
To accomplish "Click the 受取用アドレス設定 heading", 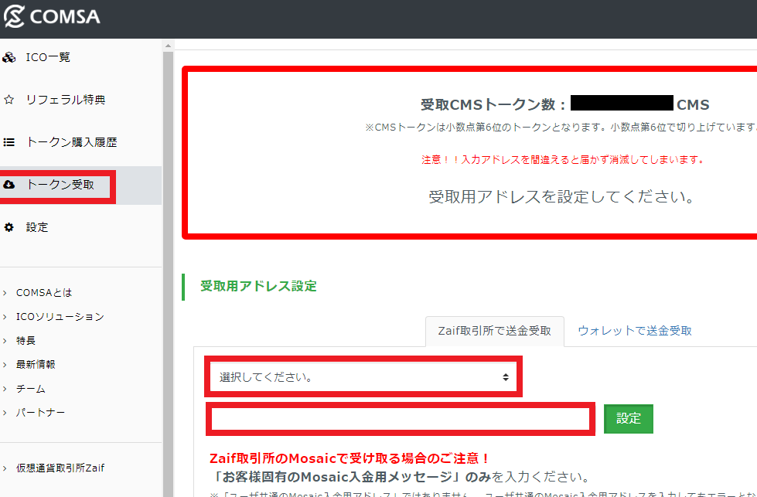I will pos(258,286).
